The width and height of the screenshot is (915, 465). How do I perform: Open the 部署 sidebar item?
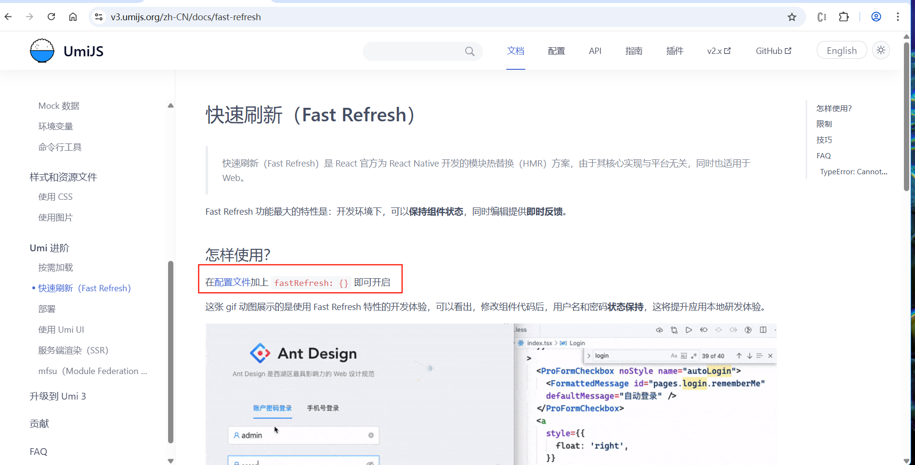click(47, 309)
